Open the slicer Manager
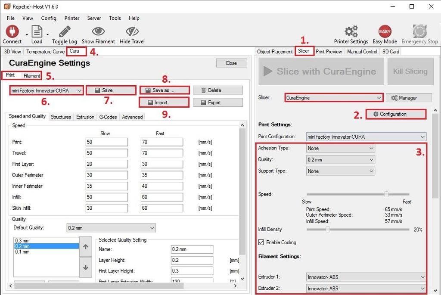The width and height of the screenshot is (441, 295). pyautogui.click(x=409, y=98)
